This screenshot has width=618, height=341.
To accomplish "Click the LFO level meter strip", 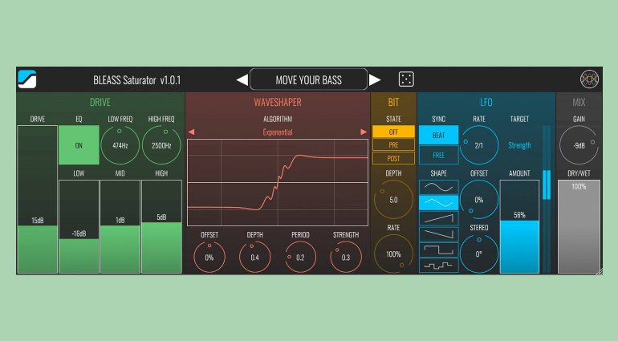I will [x=547, y=199].
